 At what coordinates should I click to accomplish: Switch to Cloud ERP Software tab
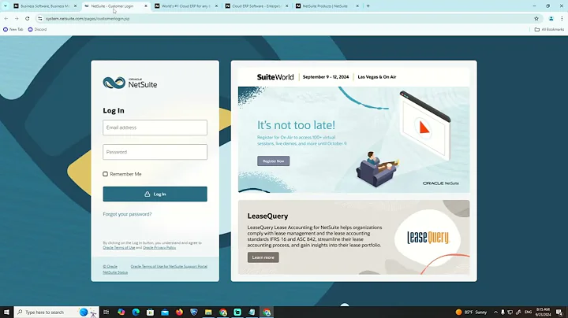256,6
